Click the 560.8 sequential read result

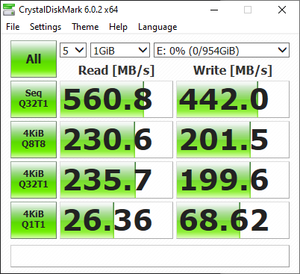(116, 99)
